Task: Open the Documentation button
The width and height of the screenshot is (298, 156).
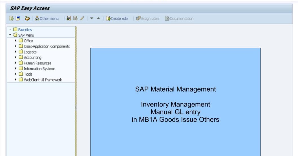Action: point(179,18)
